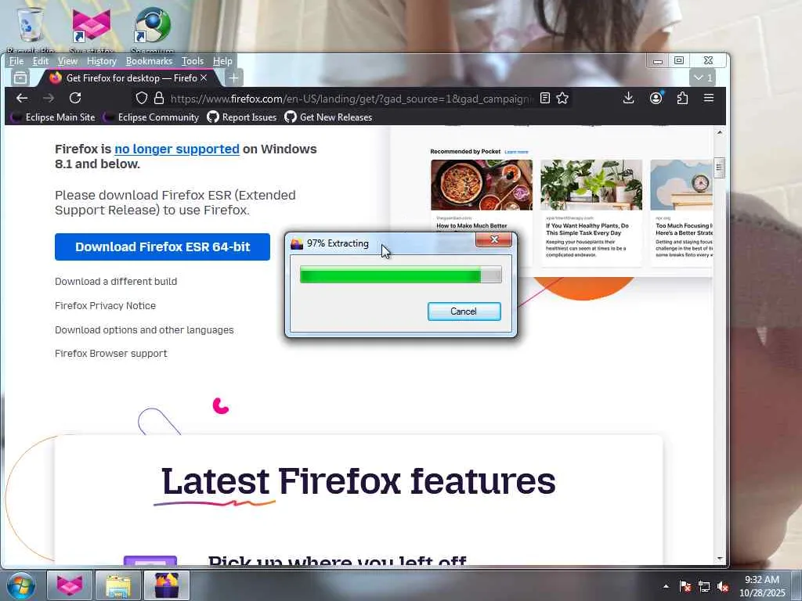Click the healthy plants article thumbnail

pos(591,185)
